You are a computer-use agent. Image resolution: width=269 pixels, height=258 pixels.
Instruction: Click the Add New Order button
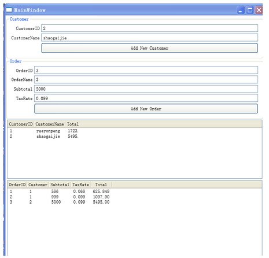coord(146,109)
